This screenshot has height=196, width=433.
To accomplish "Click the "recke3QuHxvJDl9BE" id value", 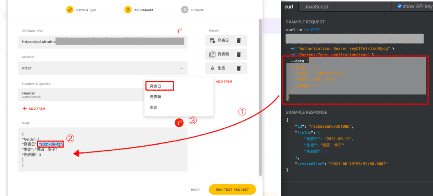I will click(331, 126).
